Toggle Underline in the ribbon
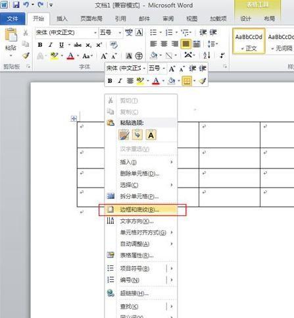Viewport: 294px width, 318px height. tap(61, 45)
